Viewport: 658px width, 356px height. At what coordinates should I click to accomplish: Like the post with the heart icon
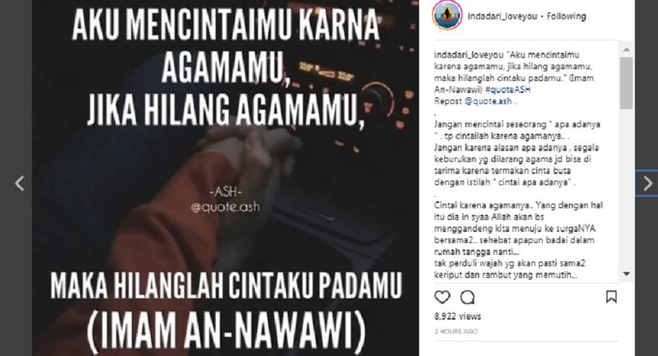(442, 297)
